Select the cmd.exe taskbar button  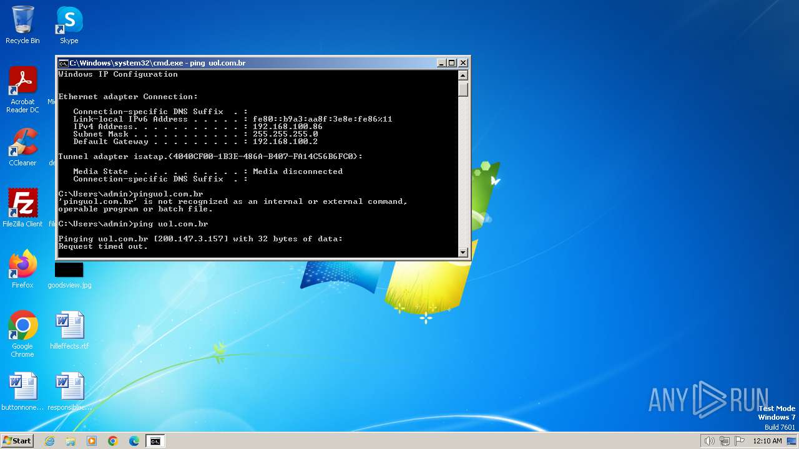[x=155, y=441]
